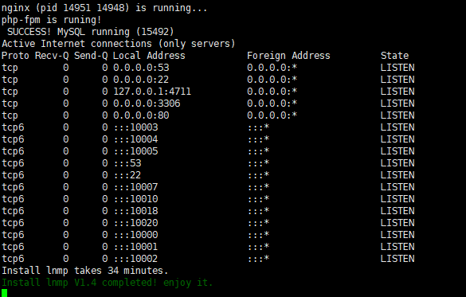Click local address :::10018
The image size is (466, 297).
pos(136,210)
